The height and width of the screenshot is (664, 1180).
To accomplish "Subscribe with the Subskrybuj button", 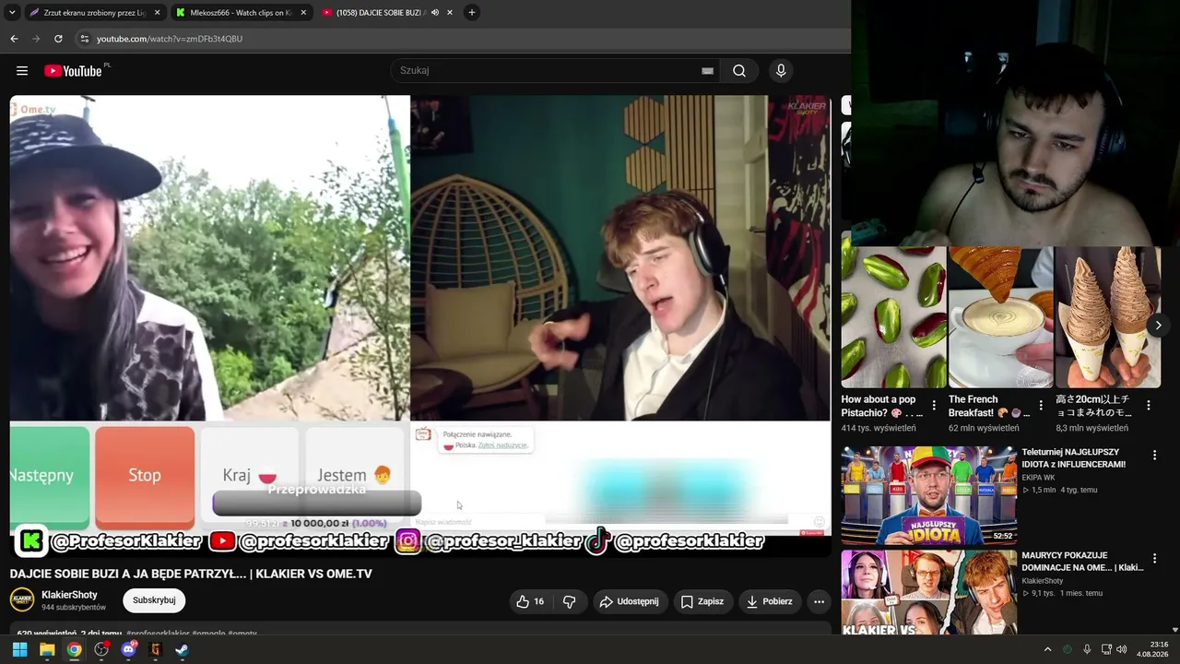I will [x=154, y=600].
